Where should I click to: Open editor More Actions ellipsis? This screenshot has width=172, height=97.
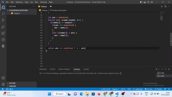(x=169, y=6)
